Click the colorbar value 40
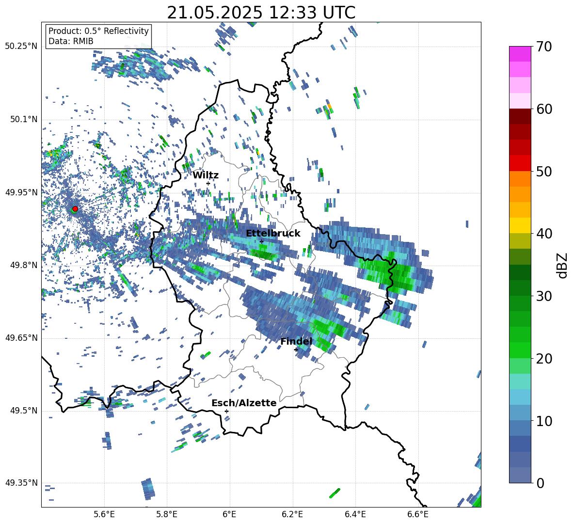 544,234
